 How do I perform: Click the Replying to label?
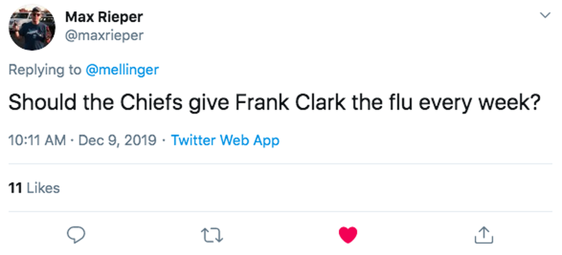45,70
